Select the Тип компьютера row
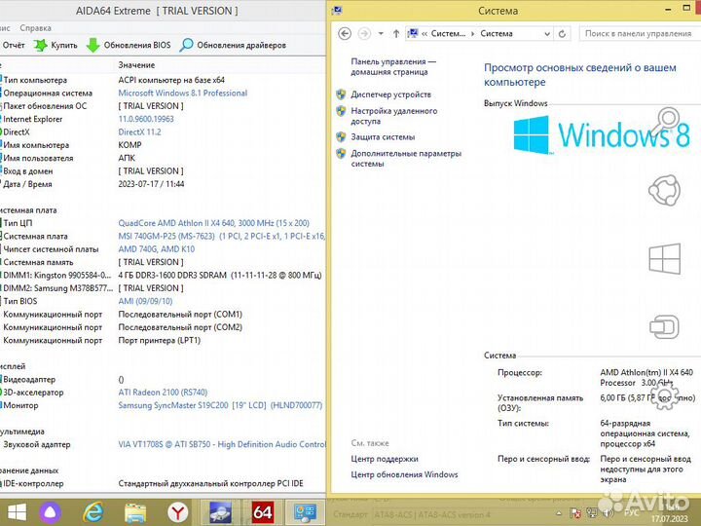701x526 pixels. (163, 80)
